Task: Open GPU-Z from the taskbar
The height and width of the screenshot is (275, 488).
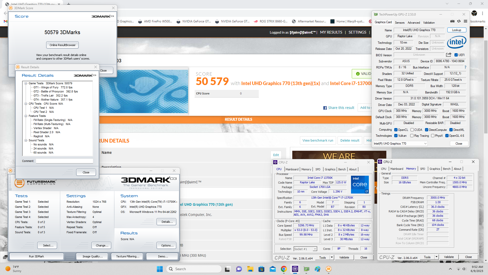Action: tap(306, 269)
